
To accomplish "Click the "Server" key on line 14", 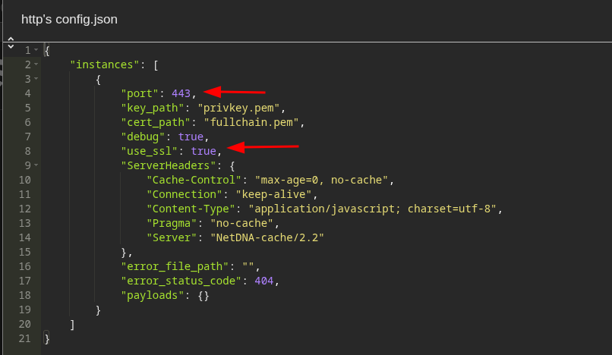I will pyautogui.click(x=172, y=238).
